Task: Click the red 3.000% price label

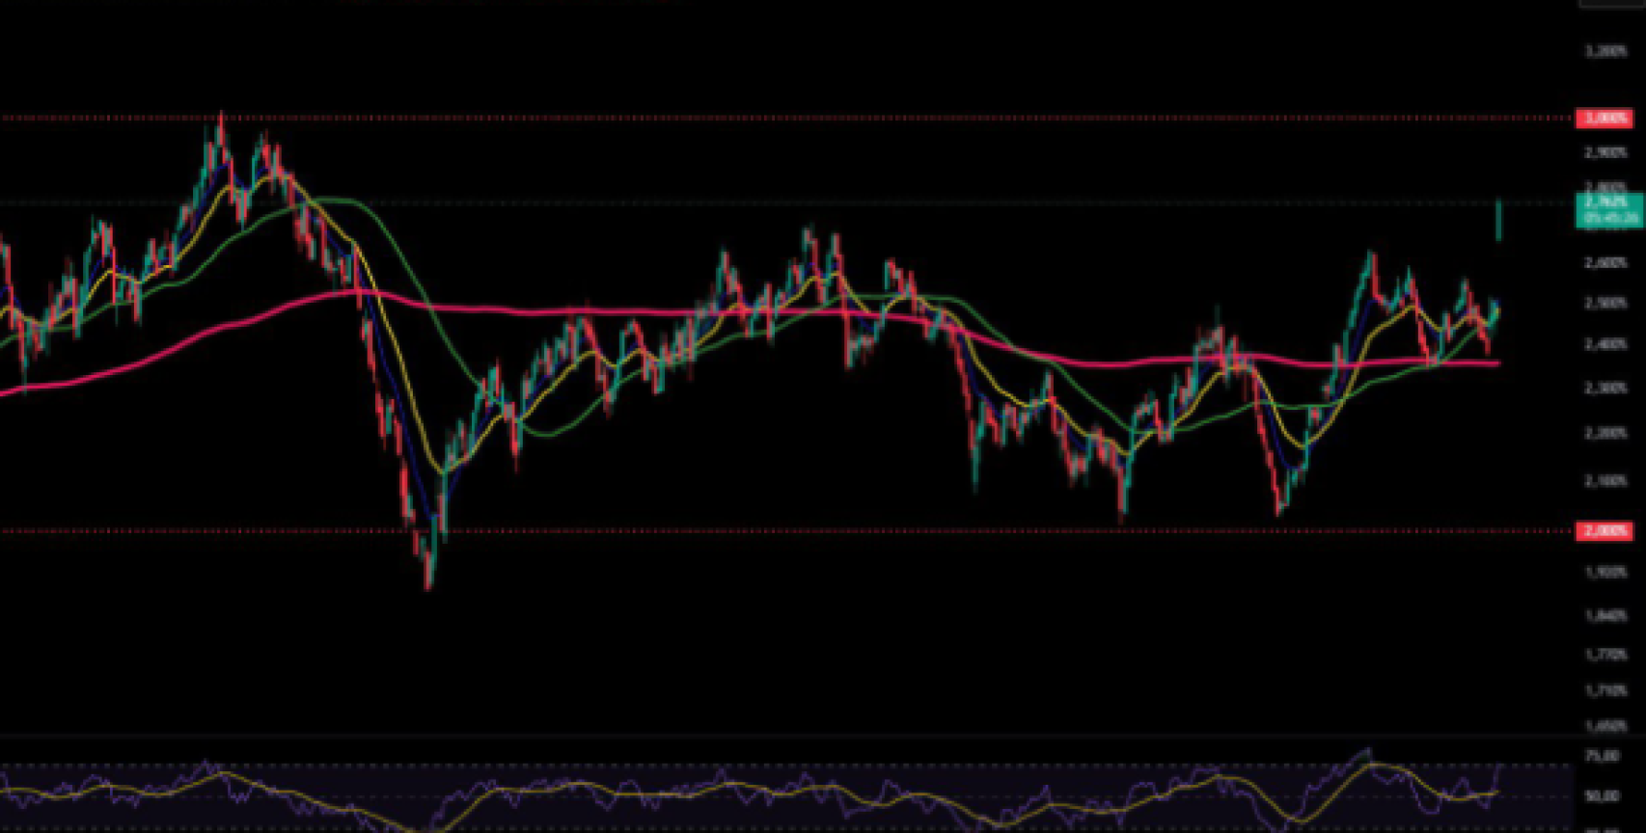Action: point(1604,119)
